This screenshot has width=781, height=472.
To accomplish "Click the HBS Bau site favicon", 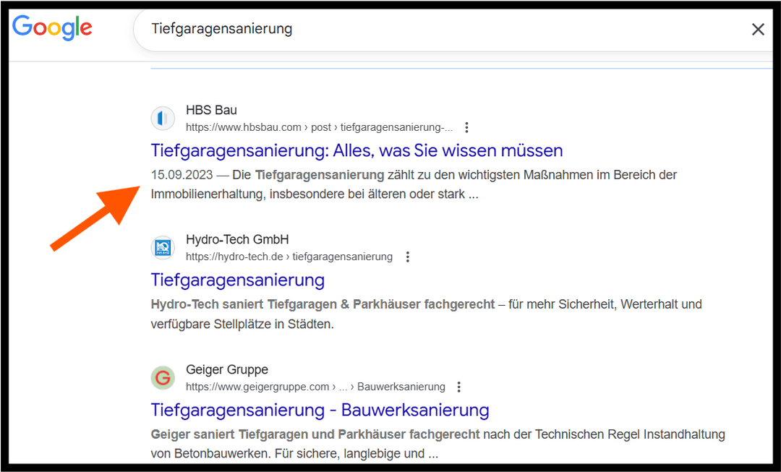I will pos(163,118).
